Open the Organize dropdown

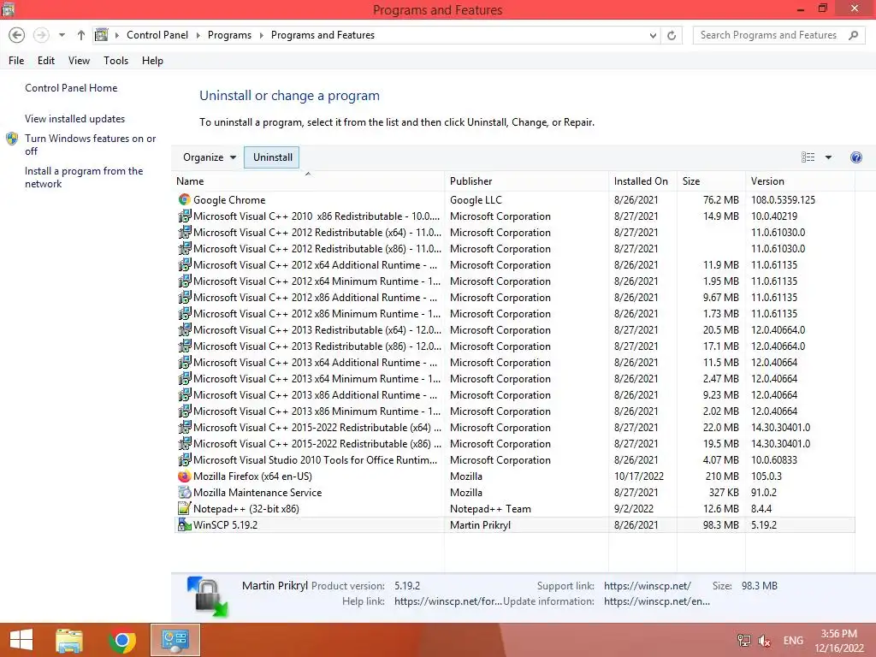point(210,157)
